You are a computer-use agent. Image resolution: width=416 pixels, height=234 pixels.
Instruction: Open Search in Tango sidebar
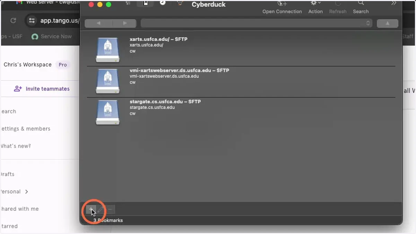[8, 111]
